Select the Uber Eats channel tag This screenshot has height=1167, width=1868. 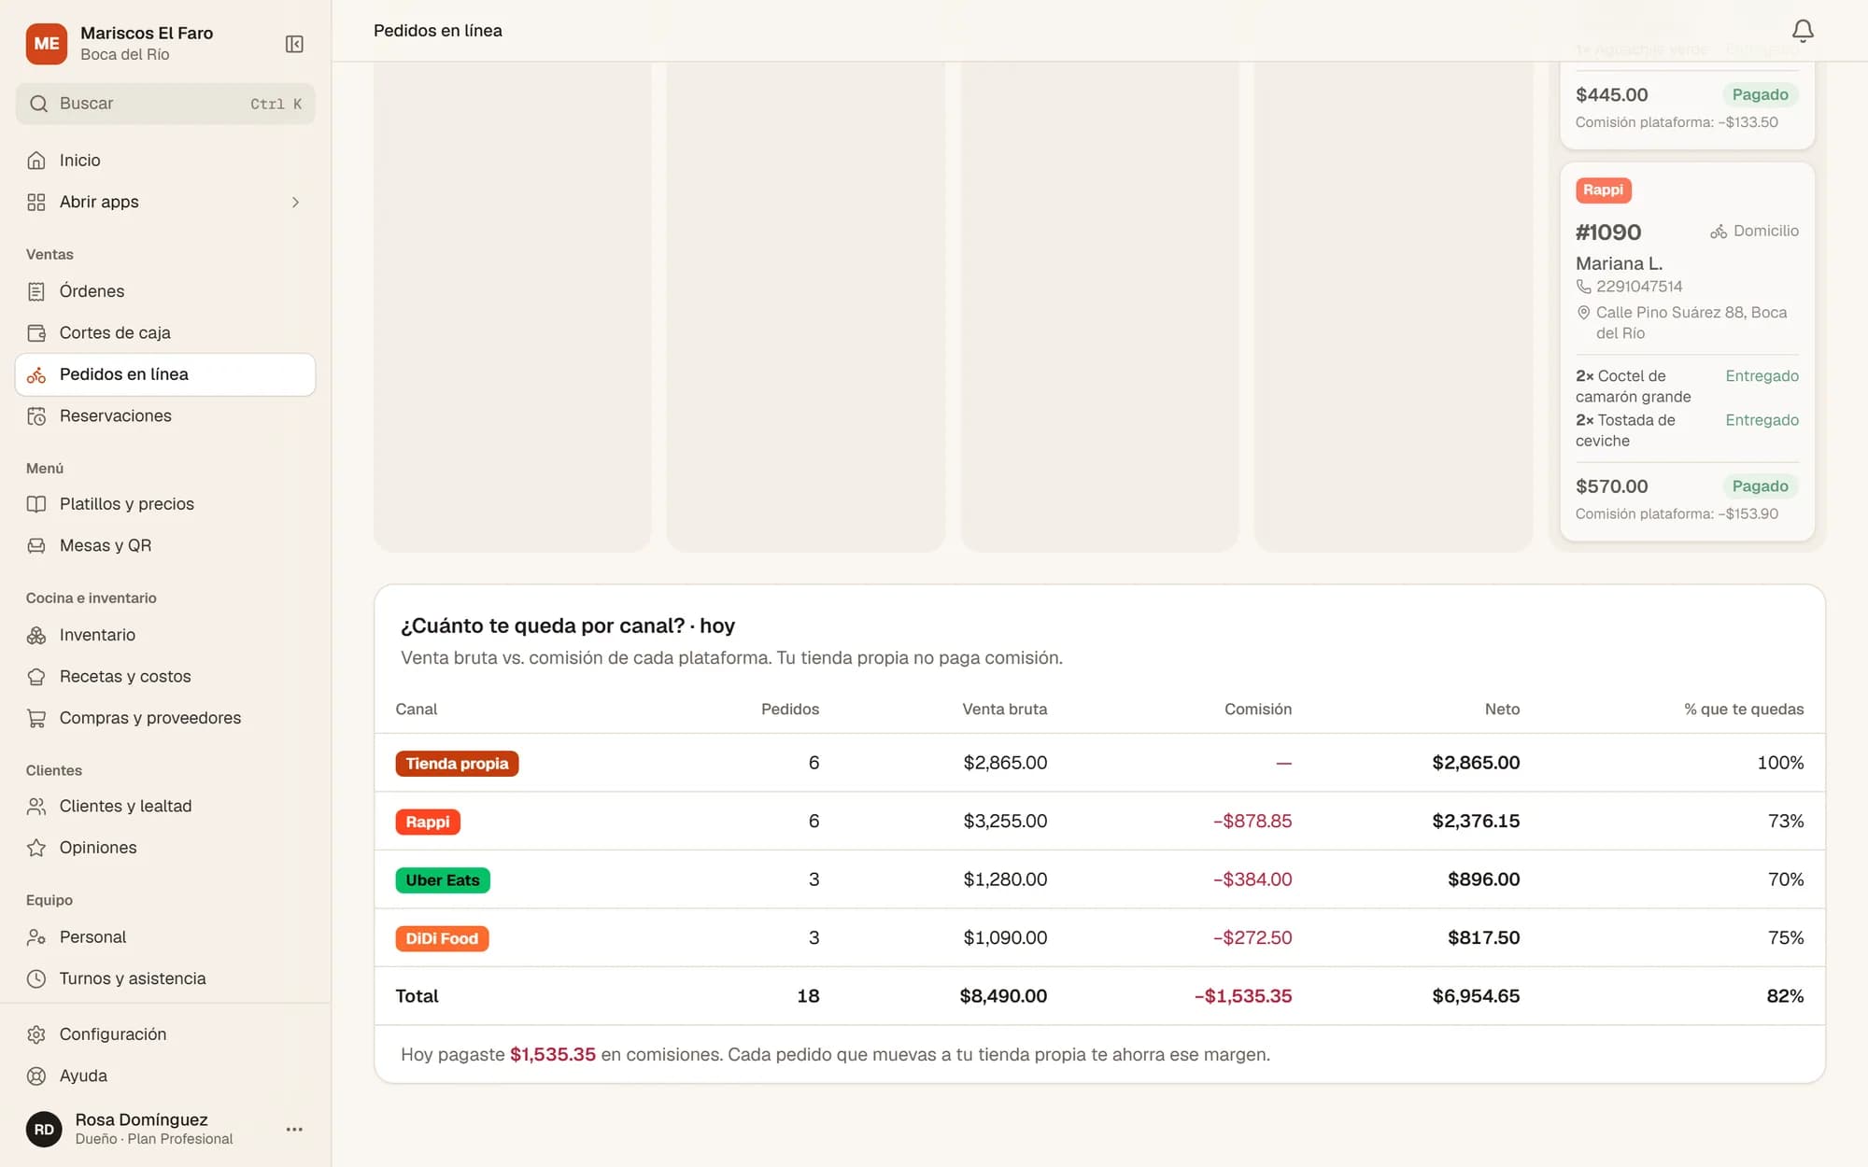[x=442, y=880]
